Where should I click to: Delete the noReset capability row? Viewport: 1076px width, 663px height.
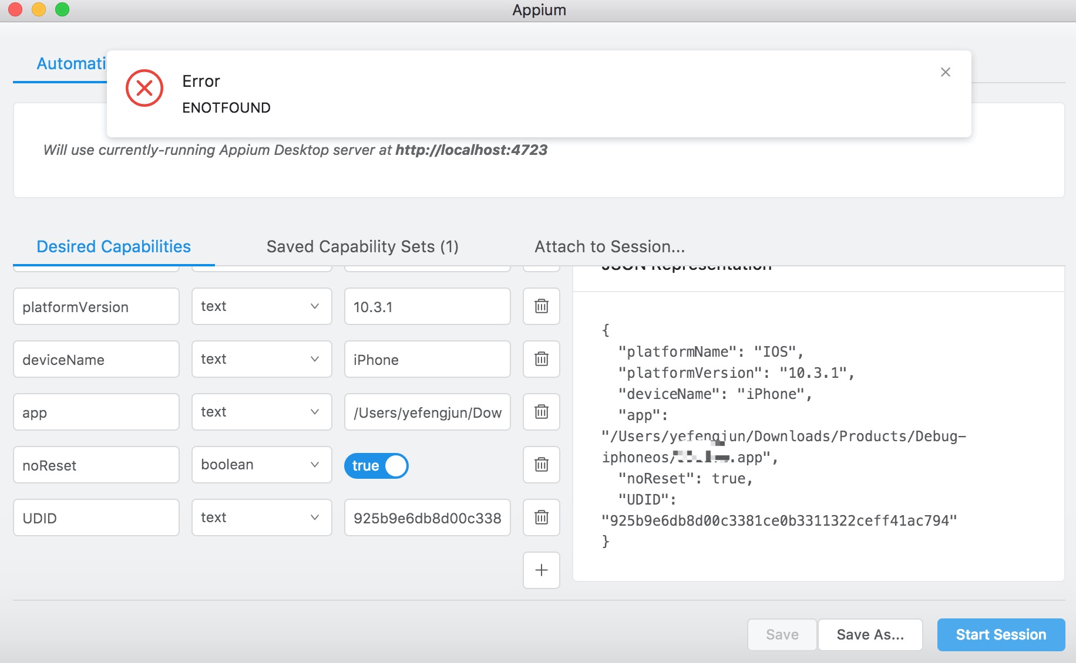(x=541, y=465)
